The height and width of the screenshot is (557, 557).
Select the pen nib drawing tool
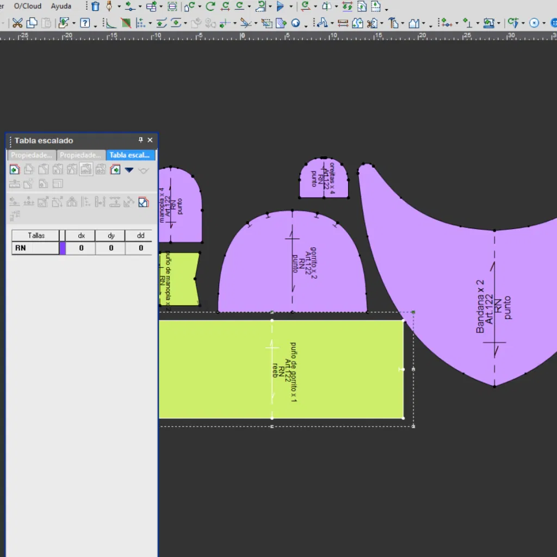pyautogui.click(x=109, y=7)
